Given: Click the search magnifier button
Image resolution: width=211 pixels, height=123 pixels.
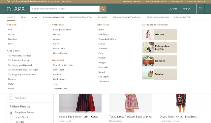Looking at the screenshot, I should coord(103,9).
